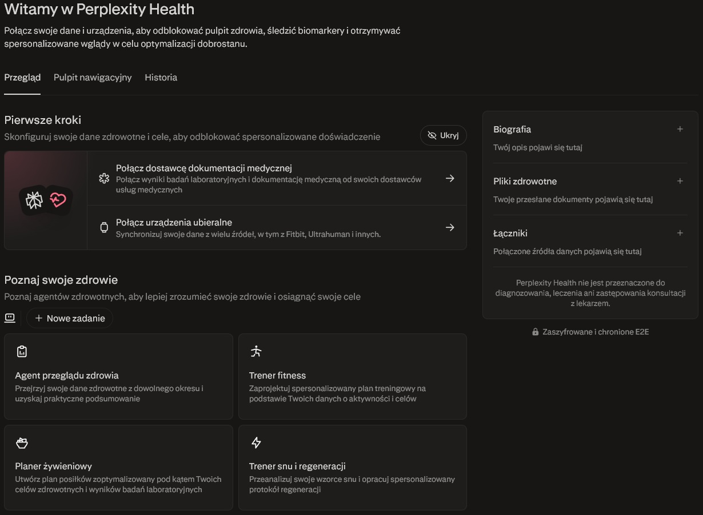This screenshot has width=703, height=515.
Task: Click the running figure Trener fitness icon
Action: coord(256,351)
